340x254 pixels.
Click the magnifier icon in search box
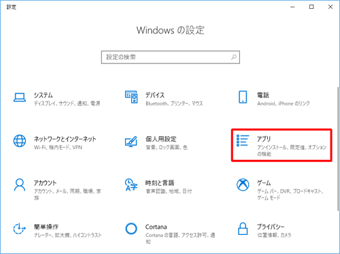tap(234, 57)
